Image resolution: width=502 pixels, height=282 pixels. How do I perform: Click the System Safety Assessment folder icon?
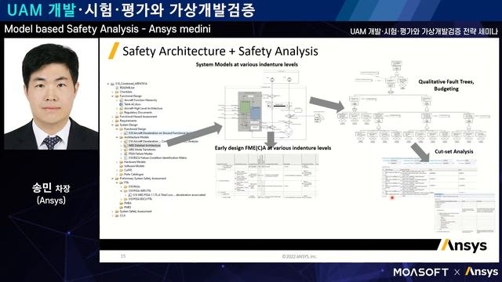[117, 211]
